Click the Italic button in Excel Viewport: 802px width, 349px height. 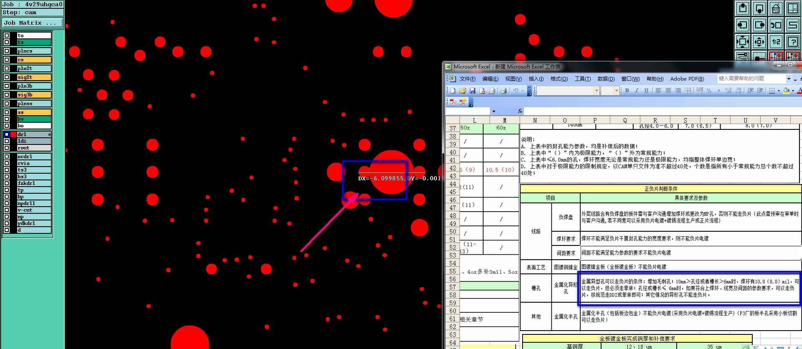pyautogui.click(x=637, y=91)
